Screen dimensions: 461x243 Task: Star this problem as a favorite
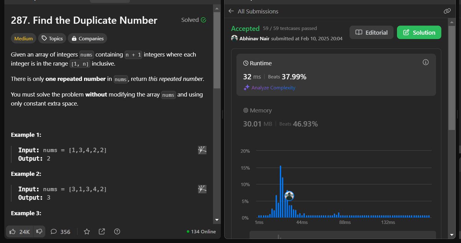click(x=87, y=231)
